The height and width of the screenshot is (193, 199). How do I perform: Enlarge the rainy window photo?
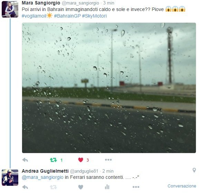tap(109, 88)
